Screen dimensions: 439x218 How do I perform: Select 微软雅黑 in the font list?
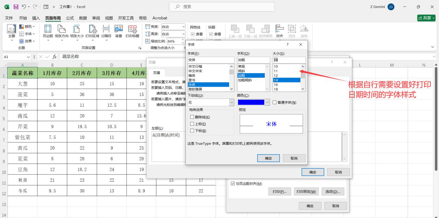click(x=209, y=89)
